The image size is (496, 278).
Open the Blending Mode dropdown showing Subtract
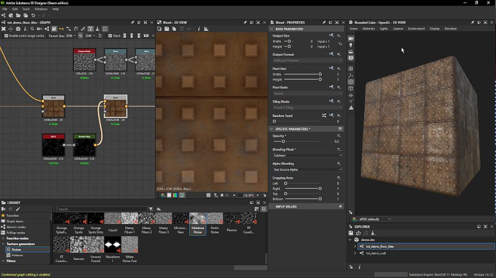click(308, 155)
